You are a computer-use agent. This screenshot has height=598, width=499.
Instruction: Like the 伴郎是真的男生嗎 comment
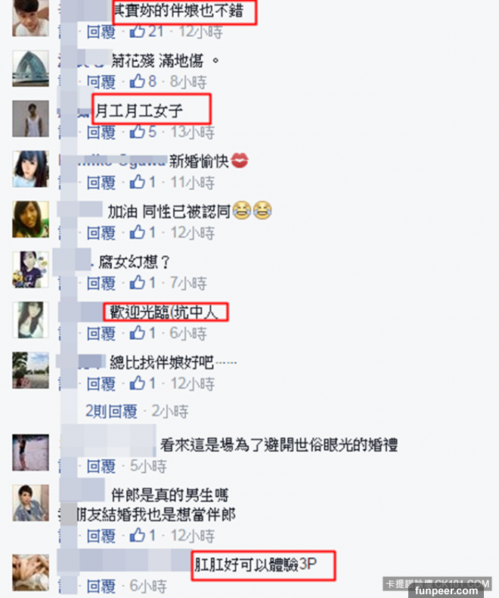click(137, 535)
